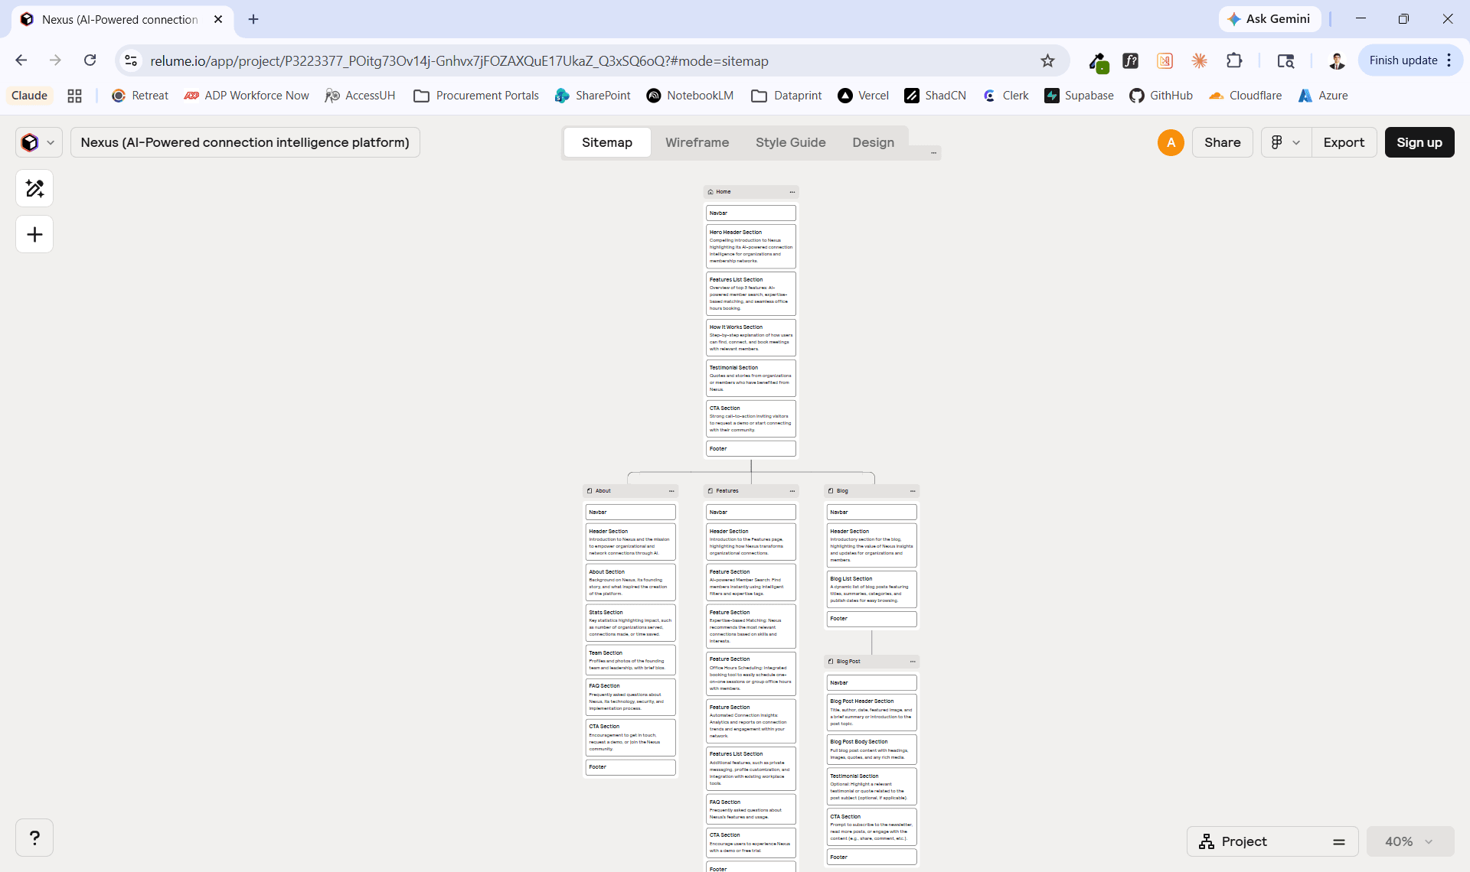Open the ShadCN bookmark
The height and width of the screenshot is (872, 1470).
pyautogui.click(x=935, y=96)
